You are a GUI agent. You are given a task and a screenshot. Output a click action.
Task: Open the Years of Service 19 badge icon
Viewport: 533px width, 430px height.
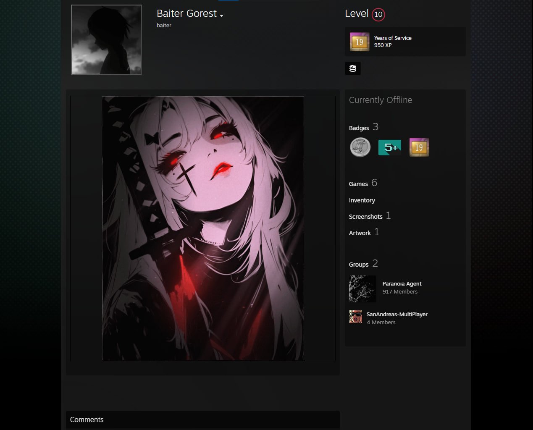pos(360,42)
